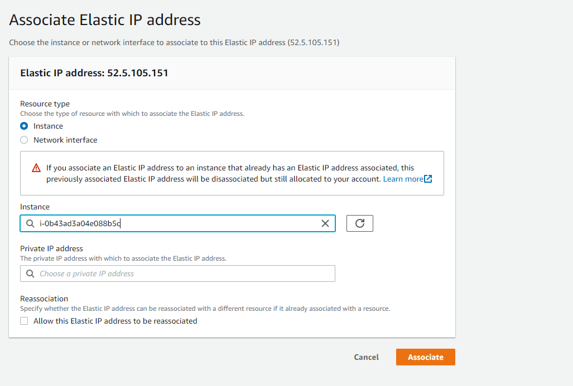The width and height of the screenshot is (573, 386).
Task: Clear the Instance search field with X
Action: pyautogui.click(x=325, y=223)
